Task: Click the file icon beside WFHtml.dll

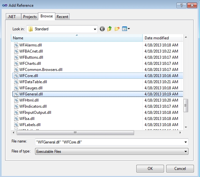Action: click(x=16, y=100)
